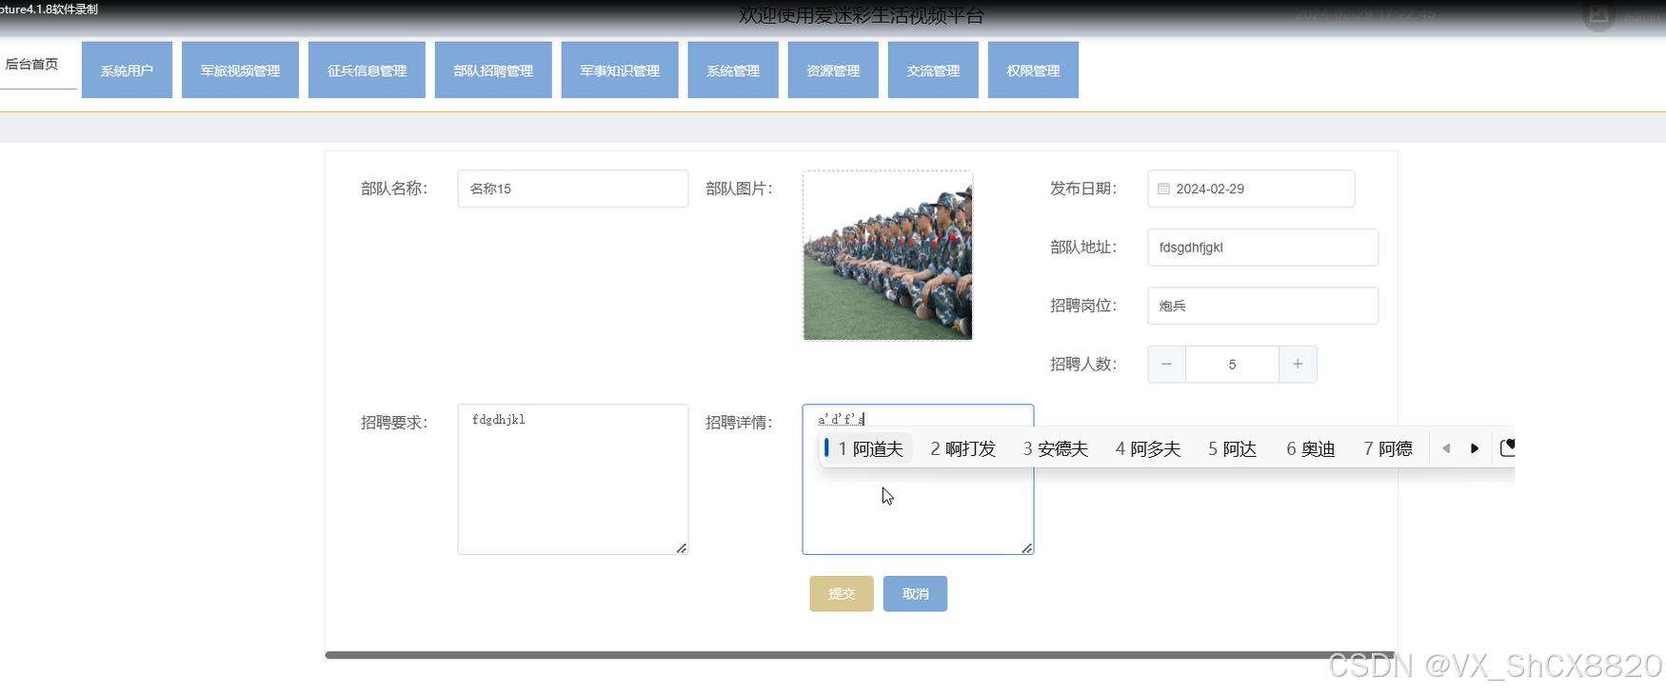Decrease 招聘人数 with the minus button

(1166, 365)
